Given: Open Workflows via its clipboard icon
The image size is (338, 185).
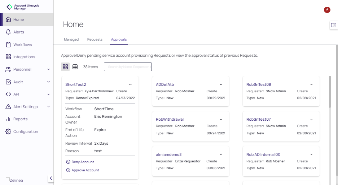Looking at the screenshot, I should (x=8, y=45).
